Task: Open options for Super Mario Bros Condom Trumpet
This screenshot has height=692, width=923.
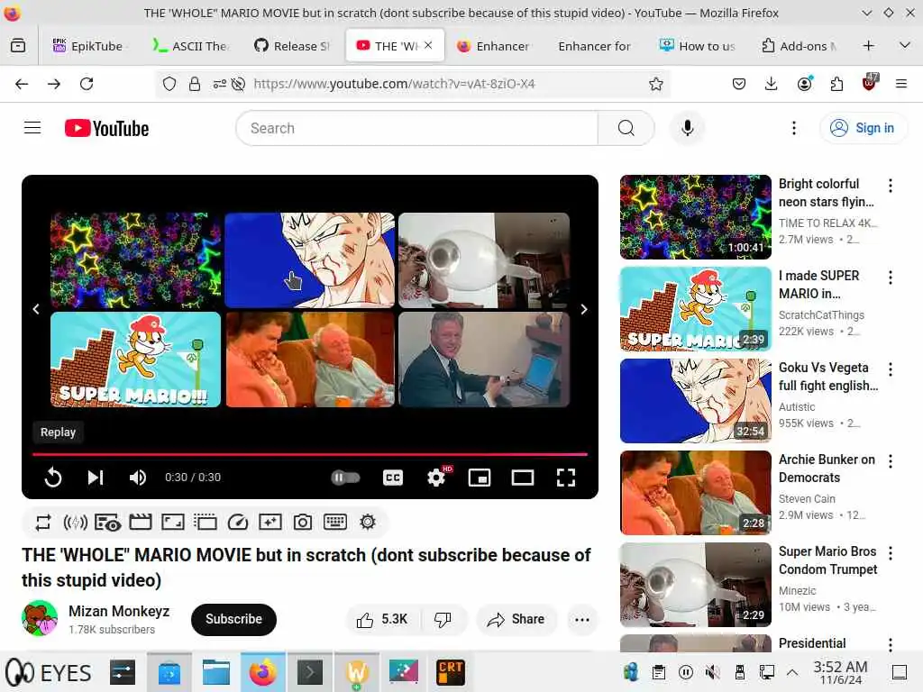Action: coord(890,552)
